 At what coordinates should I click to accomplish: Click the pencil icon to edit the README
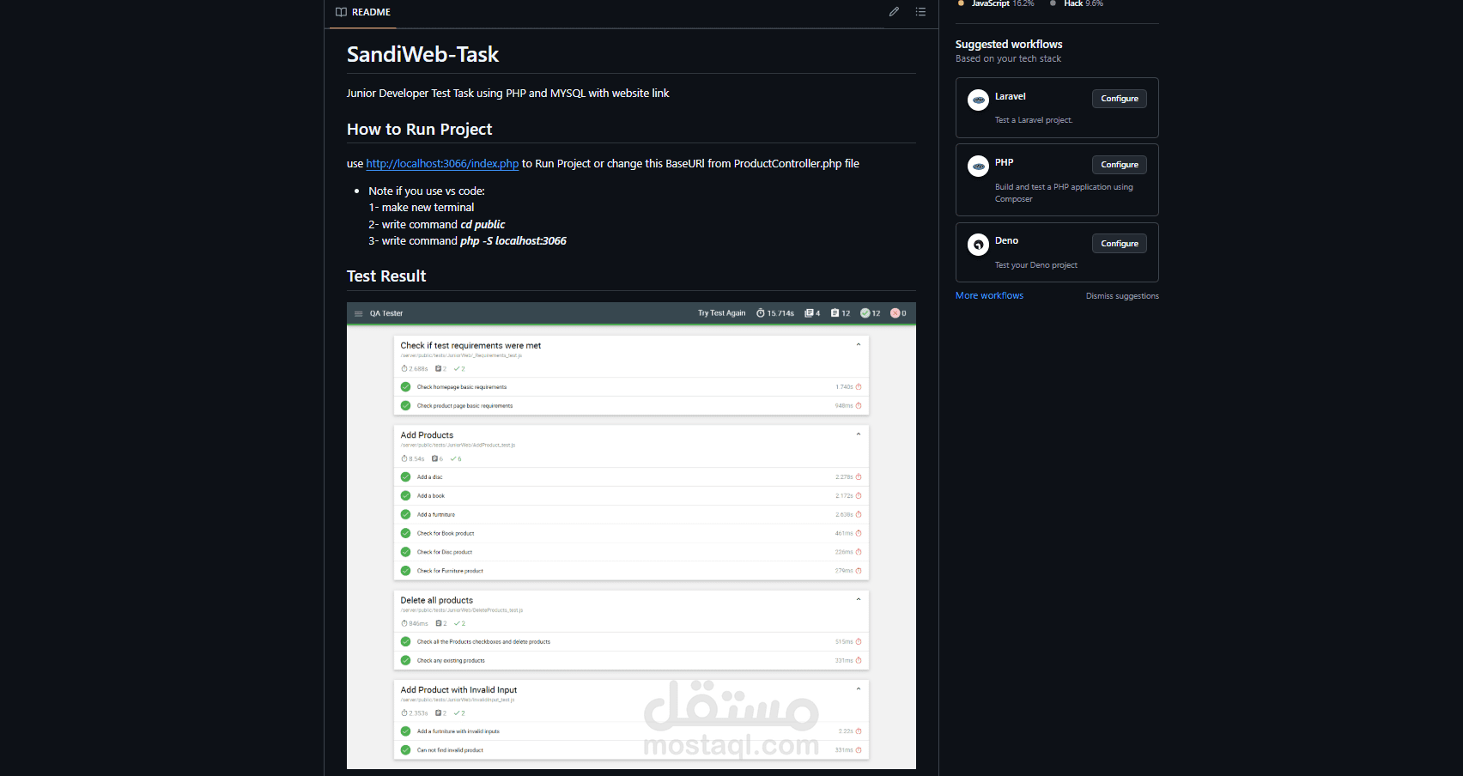tap(894, 12)
